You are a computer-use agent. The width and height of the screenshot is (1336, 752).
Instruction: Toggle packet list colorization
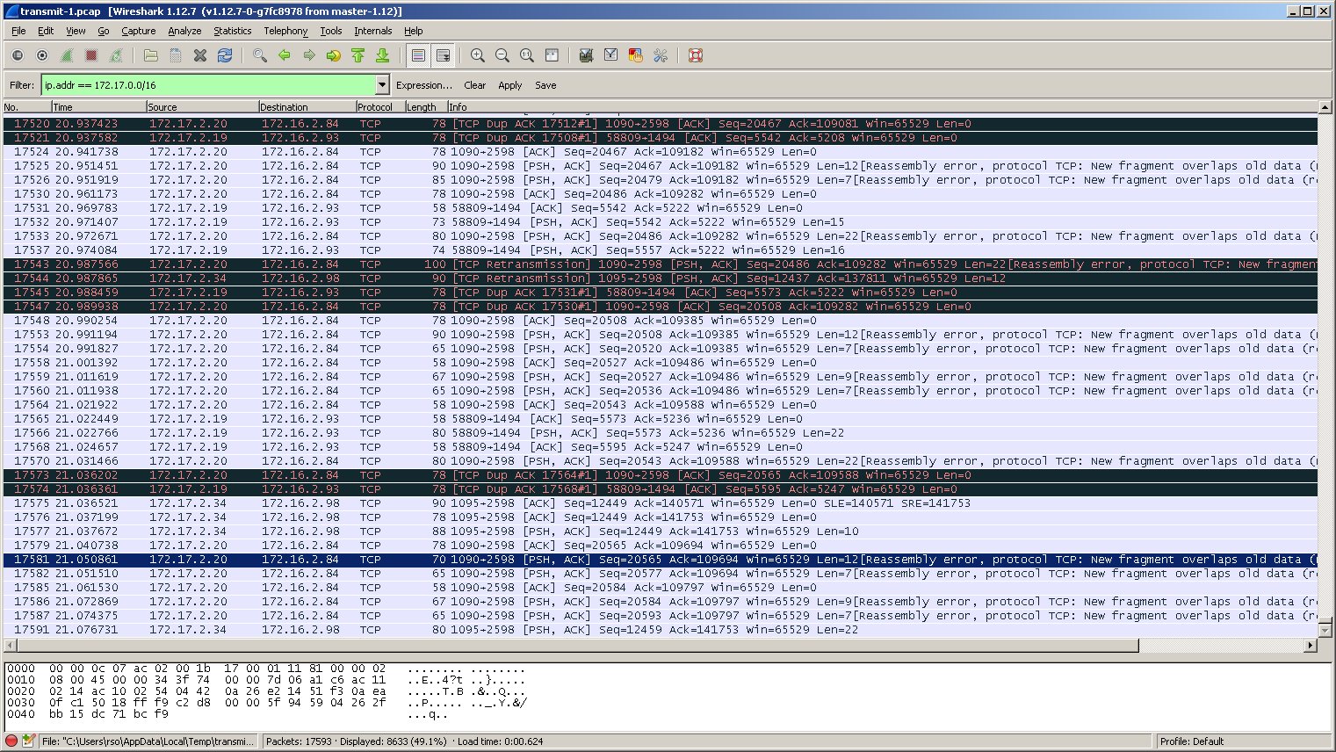click(419, 55)
